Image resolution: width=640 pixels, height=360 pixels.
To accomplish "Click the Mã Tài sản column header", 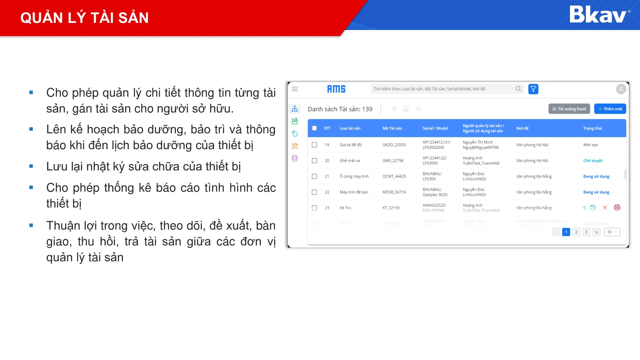I will (x=392, y=128).
